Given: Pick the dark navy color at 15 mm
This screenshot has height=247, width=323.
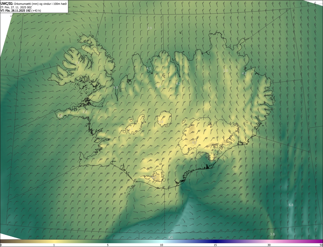Looking at the screenshot, I should (x=215, y=241).
